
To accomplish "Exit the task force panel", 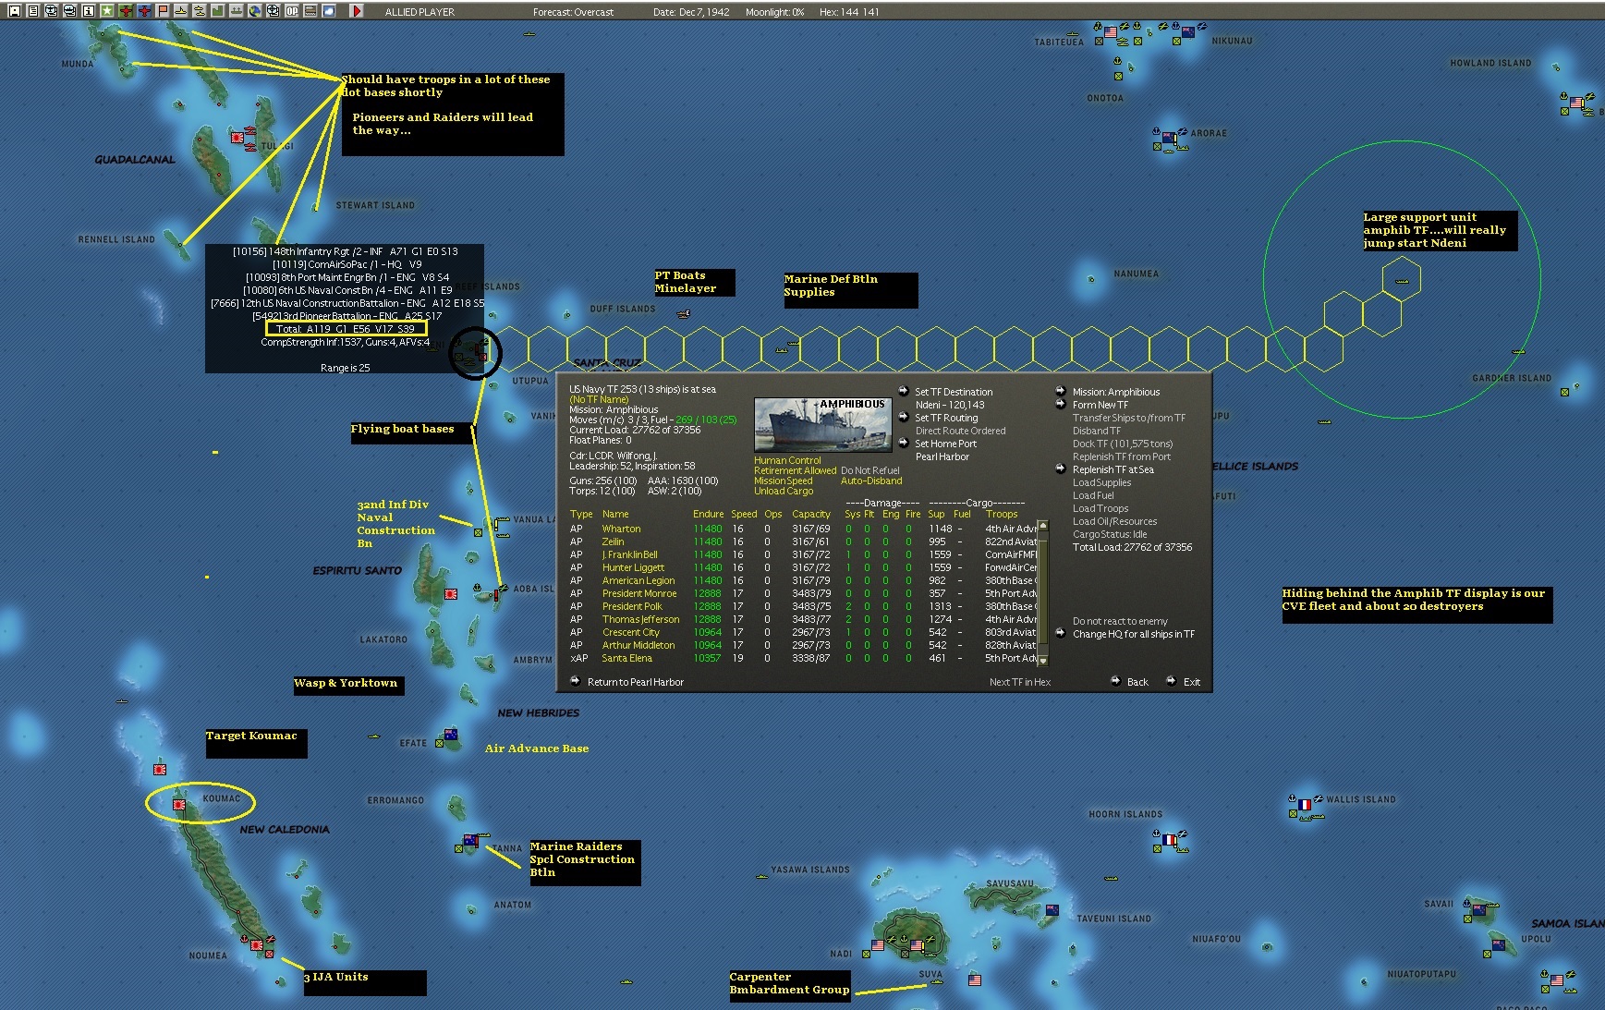I will [1192, 682].
